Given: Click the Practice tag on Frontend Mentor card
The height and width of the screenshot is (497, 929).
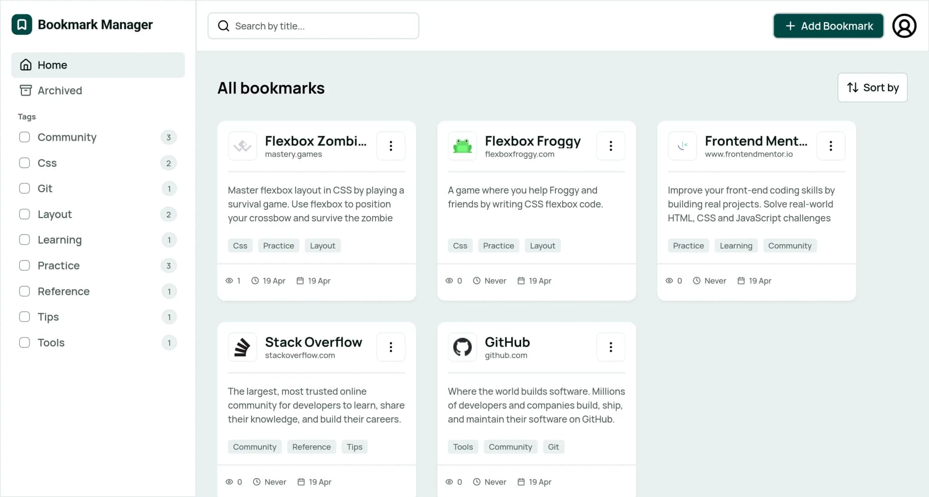Looking at the screenshot, I should (x=689, y=246).
